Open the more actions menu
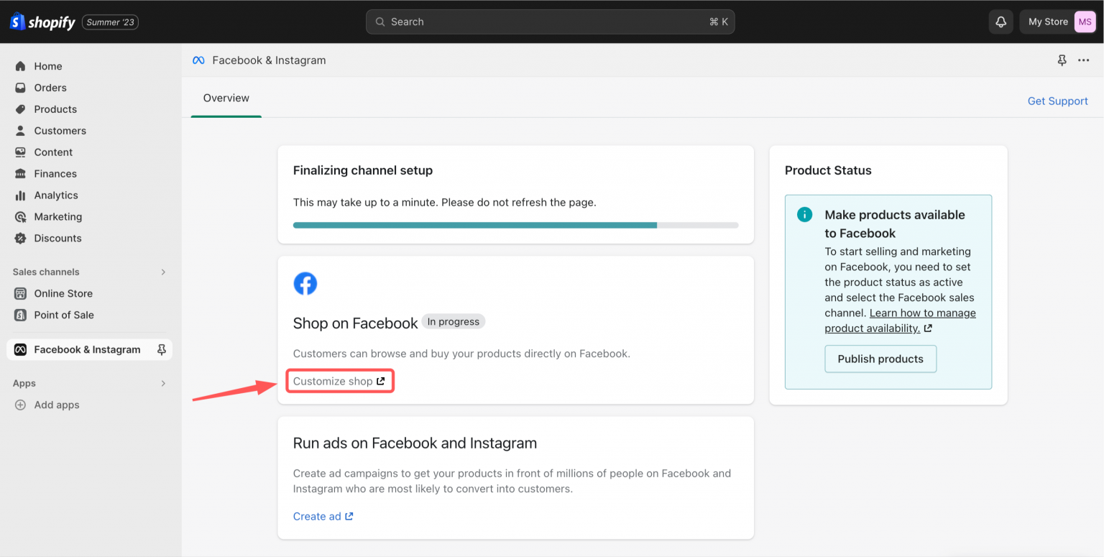 pos(1083,60)
